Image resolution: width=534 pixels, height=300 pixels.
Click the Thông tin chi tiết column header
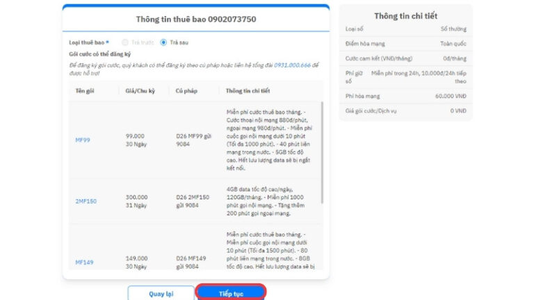pos(248,91)
